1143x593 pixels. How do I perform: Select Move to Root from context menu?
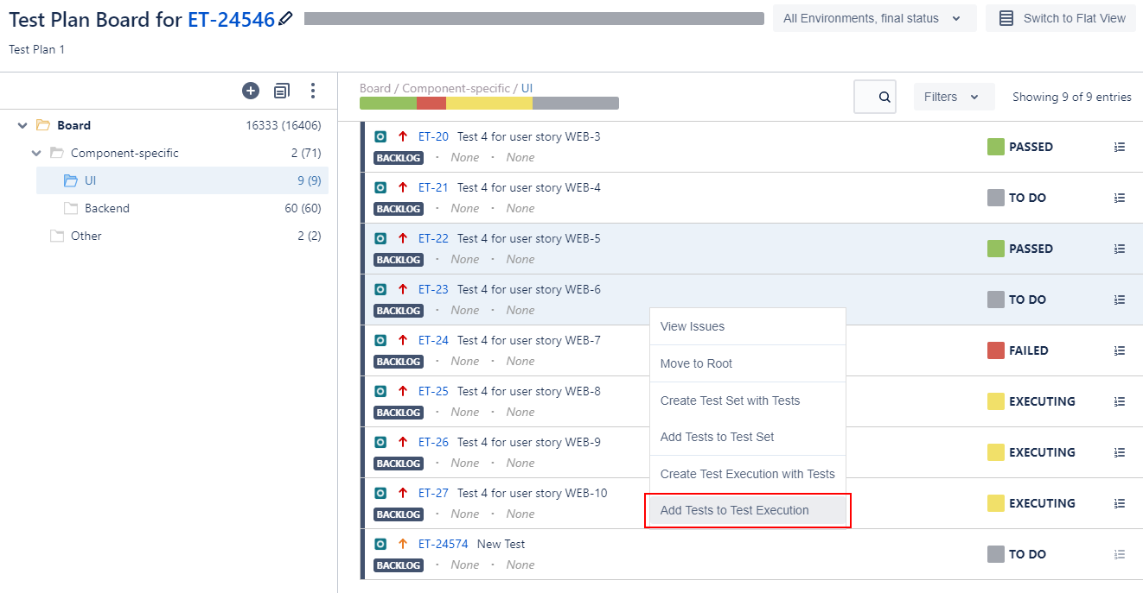[747, 363]
